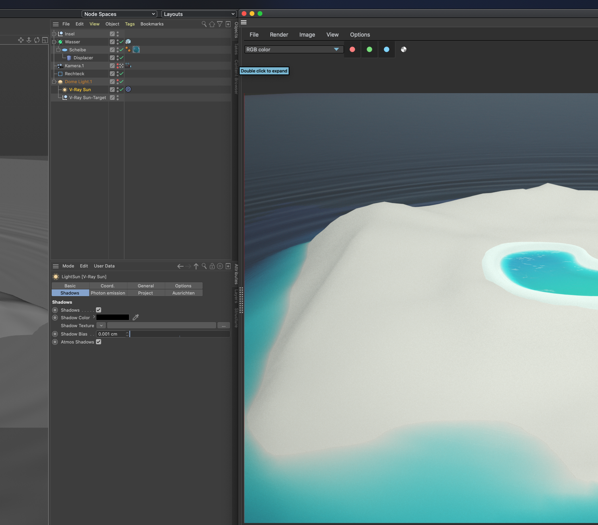Open the Node Spaces dropdown
Viewport: 598px width, 525px height.
[119, 14]
